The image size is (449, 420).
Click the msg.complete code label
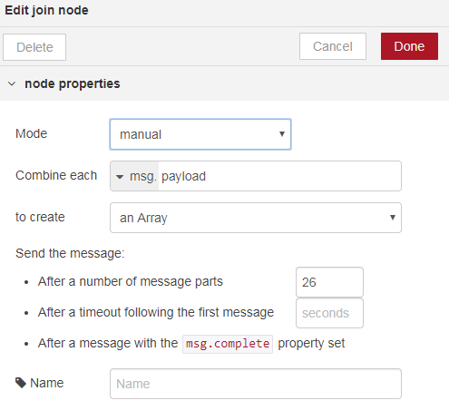[x=228, y=344]
